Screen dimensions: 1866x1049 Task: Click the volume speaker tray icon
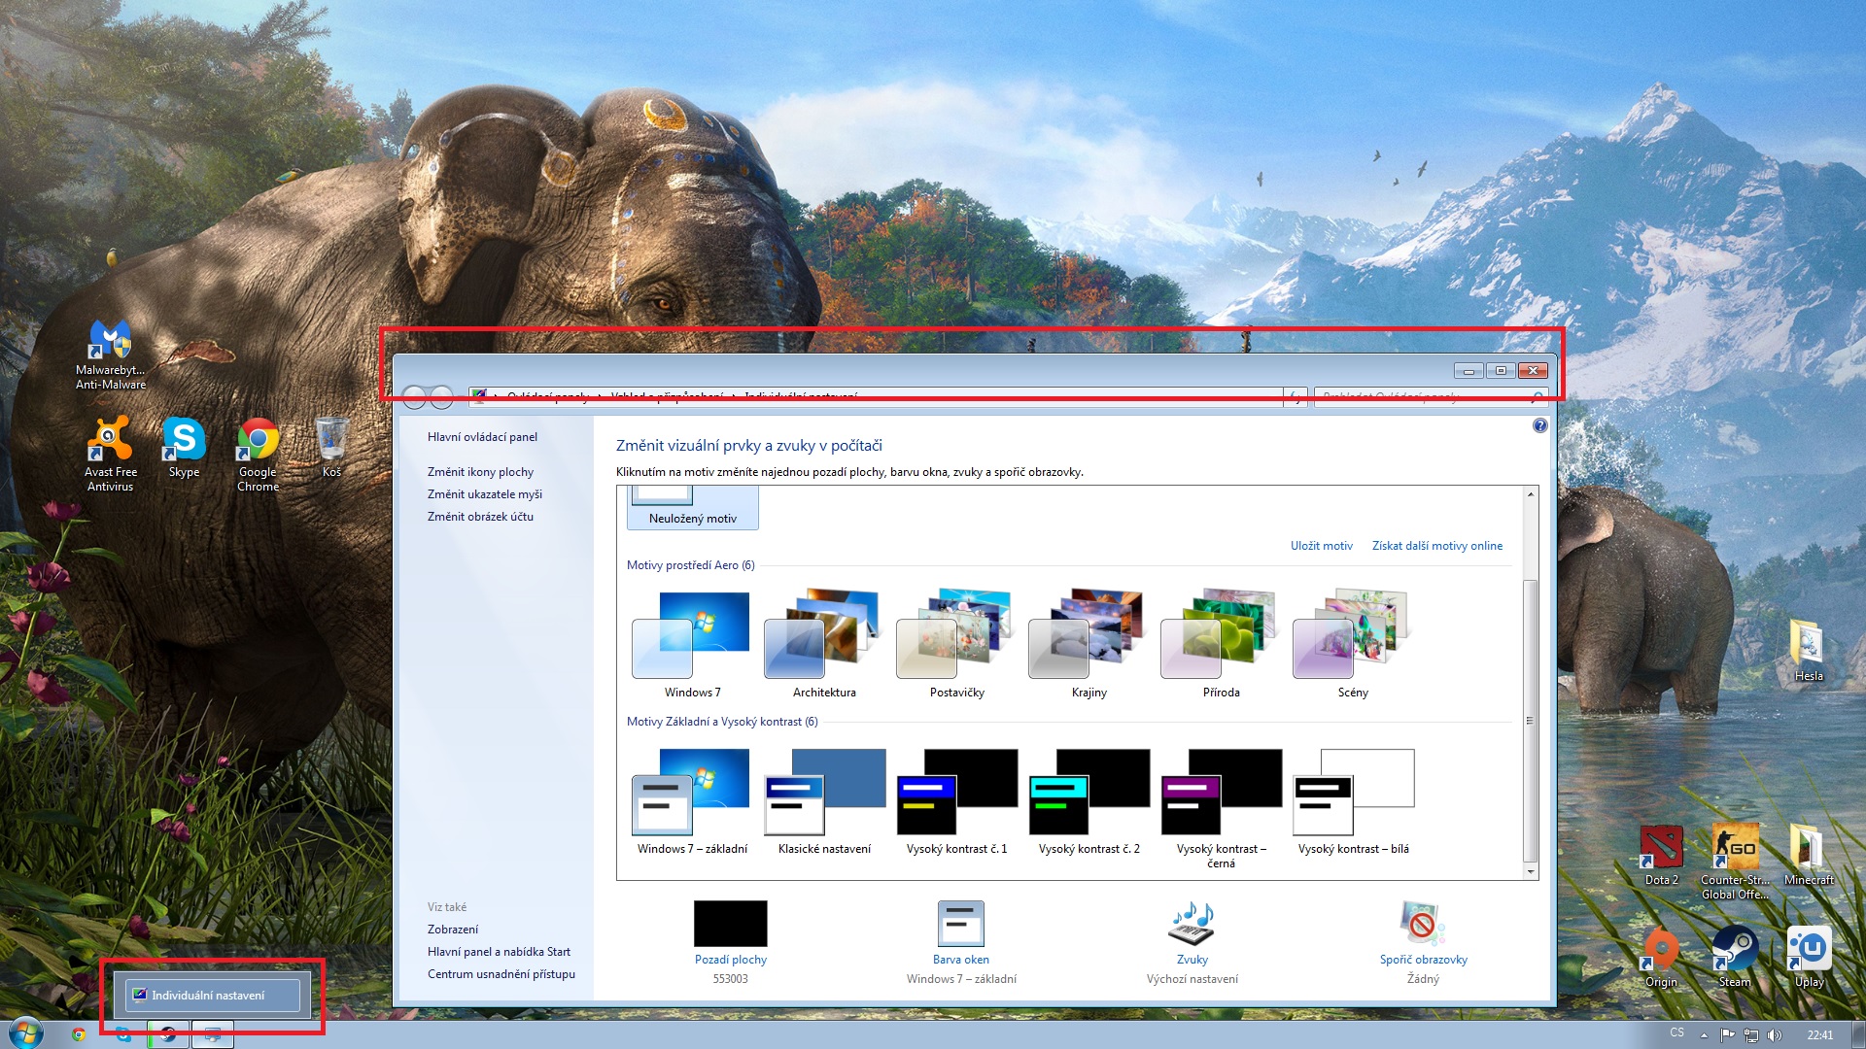pos(1774,1034)
